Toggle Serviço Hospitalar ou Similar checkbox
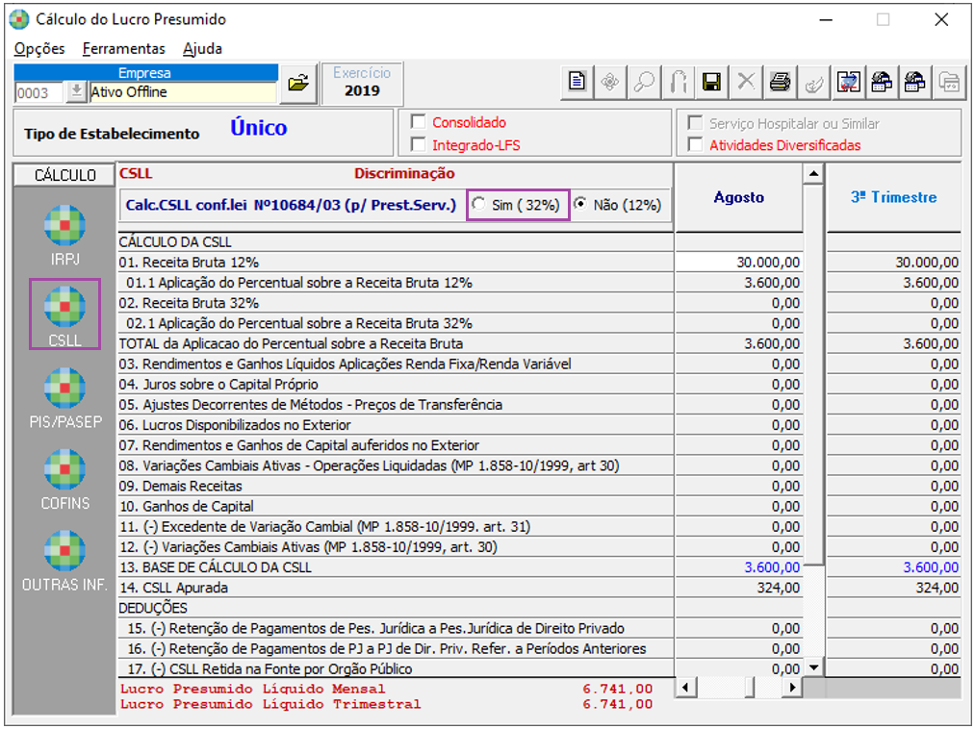Screen dimensions: 975x729 [695, 123]
